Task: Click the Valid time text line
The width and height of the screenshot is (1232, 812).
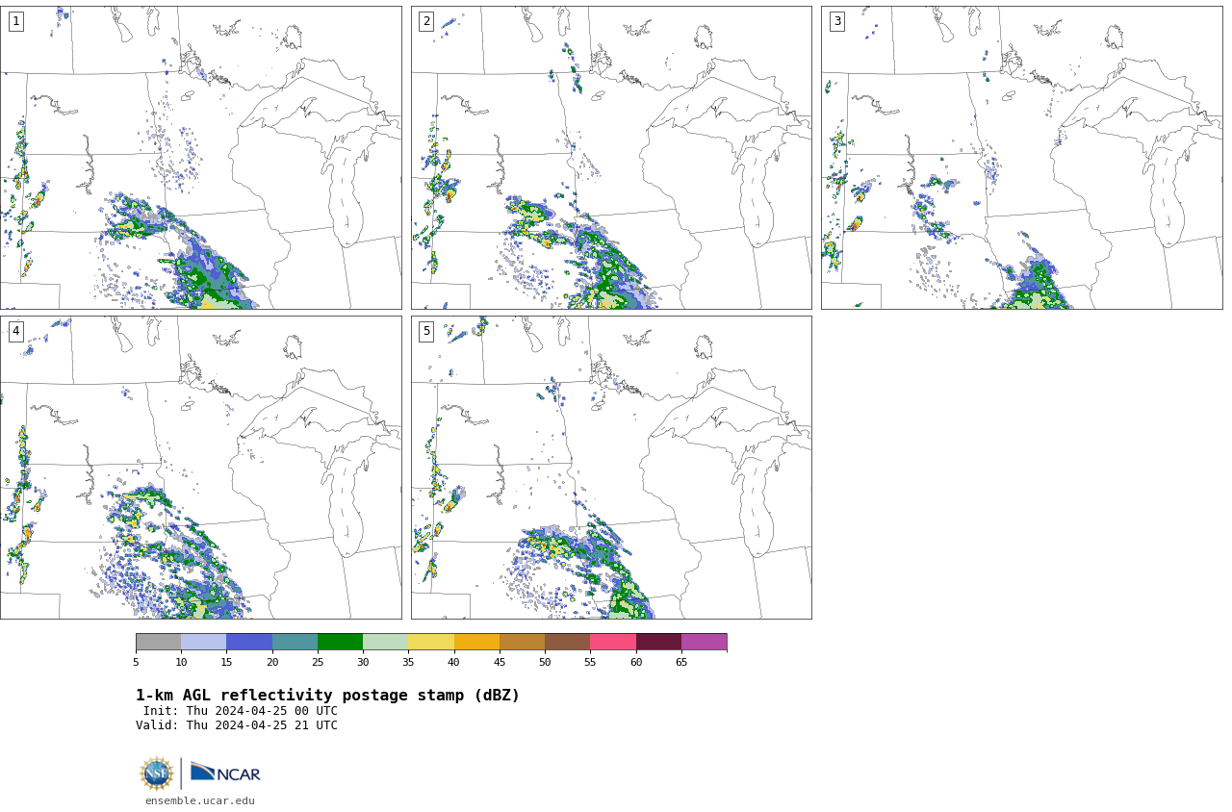Action: click(237, 725)
